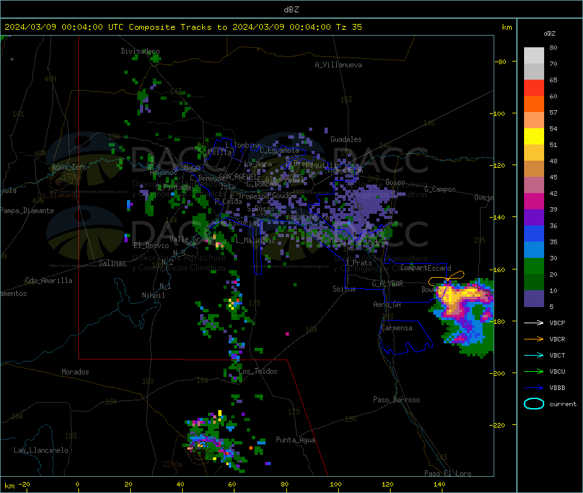Click the 'Divisadero' place label
The image size is (583, 493).
click(140, 51)
